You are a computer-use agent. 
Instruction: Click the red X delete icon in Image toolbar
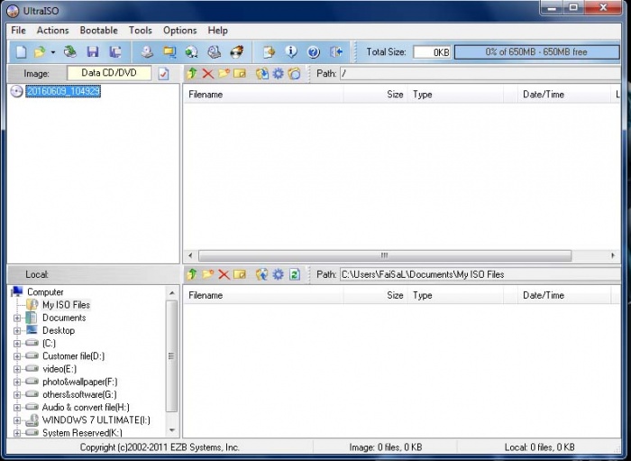coord(207,74)
